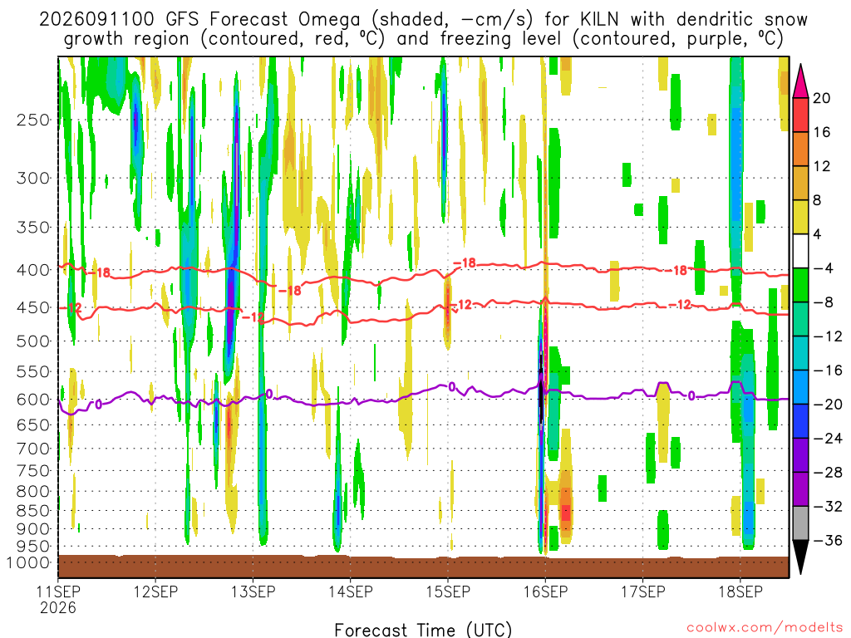The height and width of the screenshot is (638, 851).
Task: Click the Forecast Time (UTC) axis title
Action: [423, 630]
